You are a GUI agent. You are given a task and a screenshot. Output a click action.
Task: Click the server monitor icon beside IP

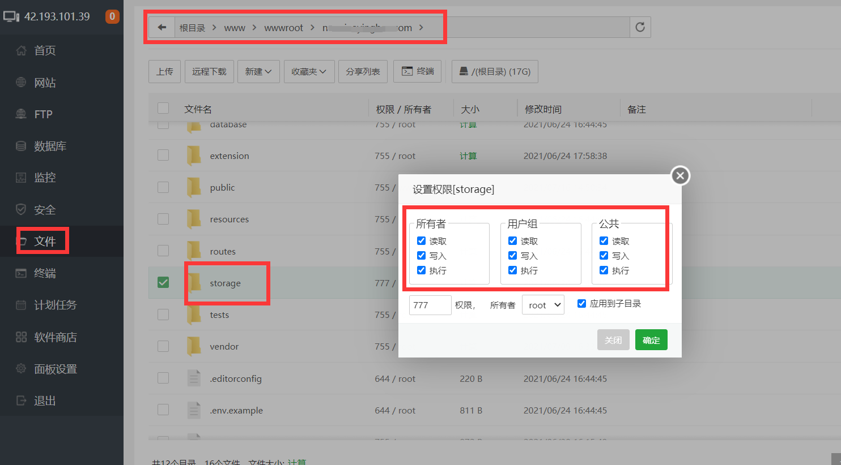pos(11,16)
